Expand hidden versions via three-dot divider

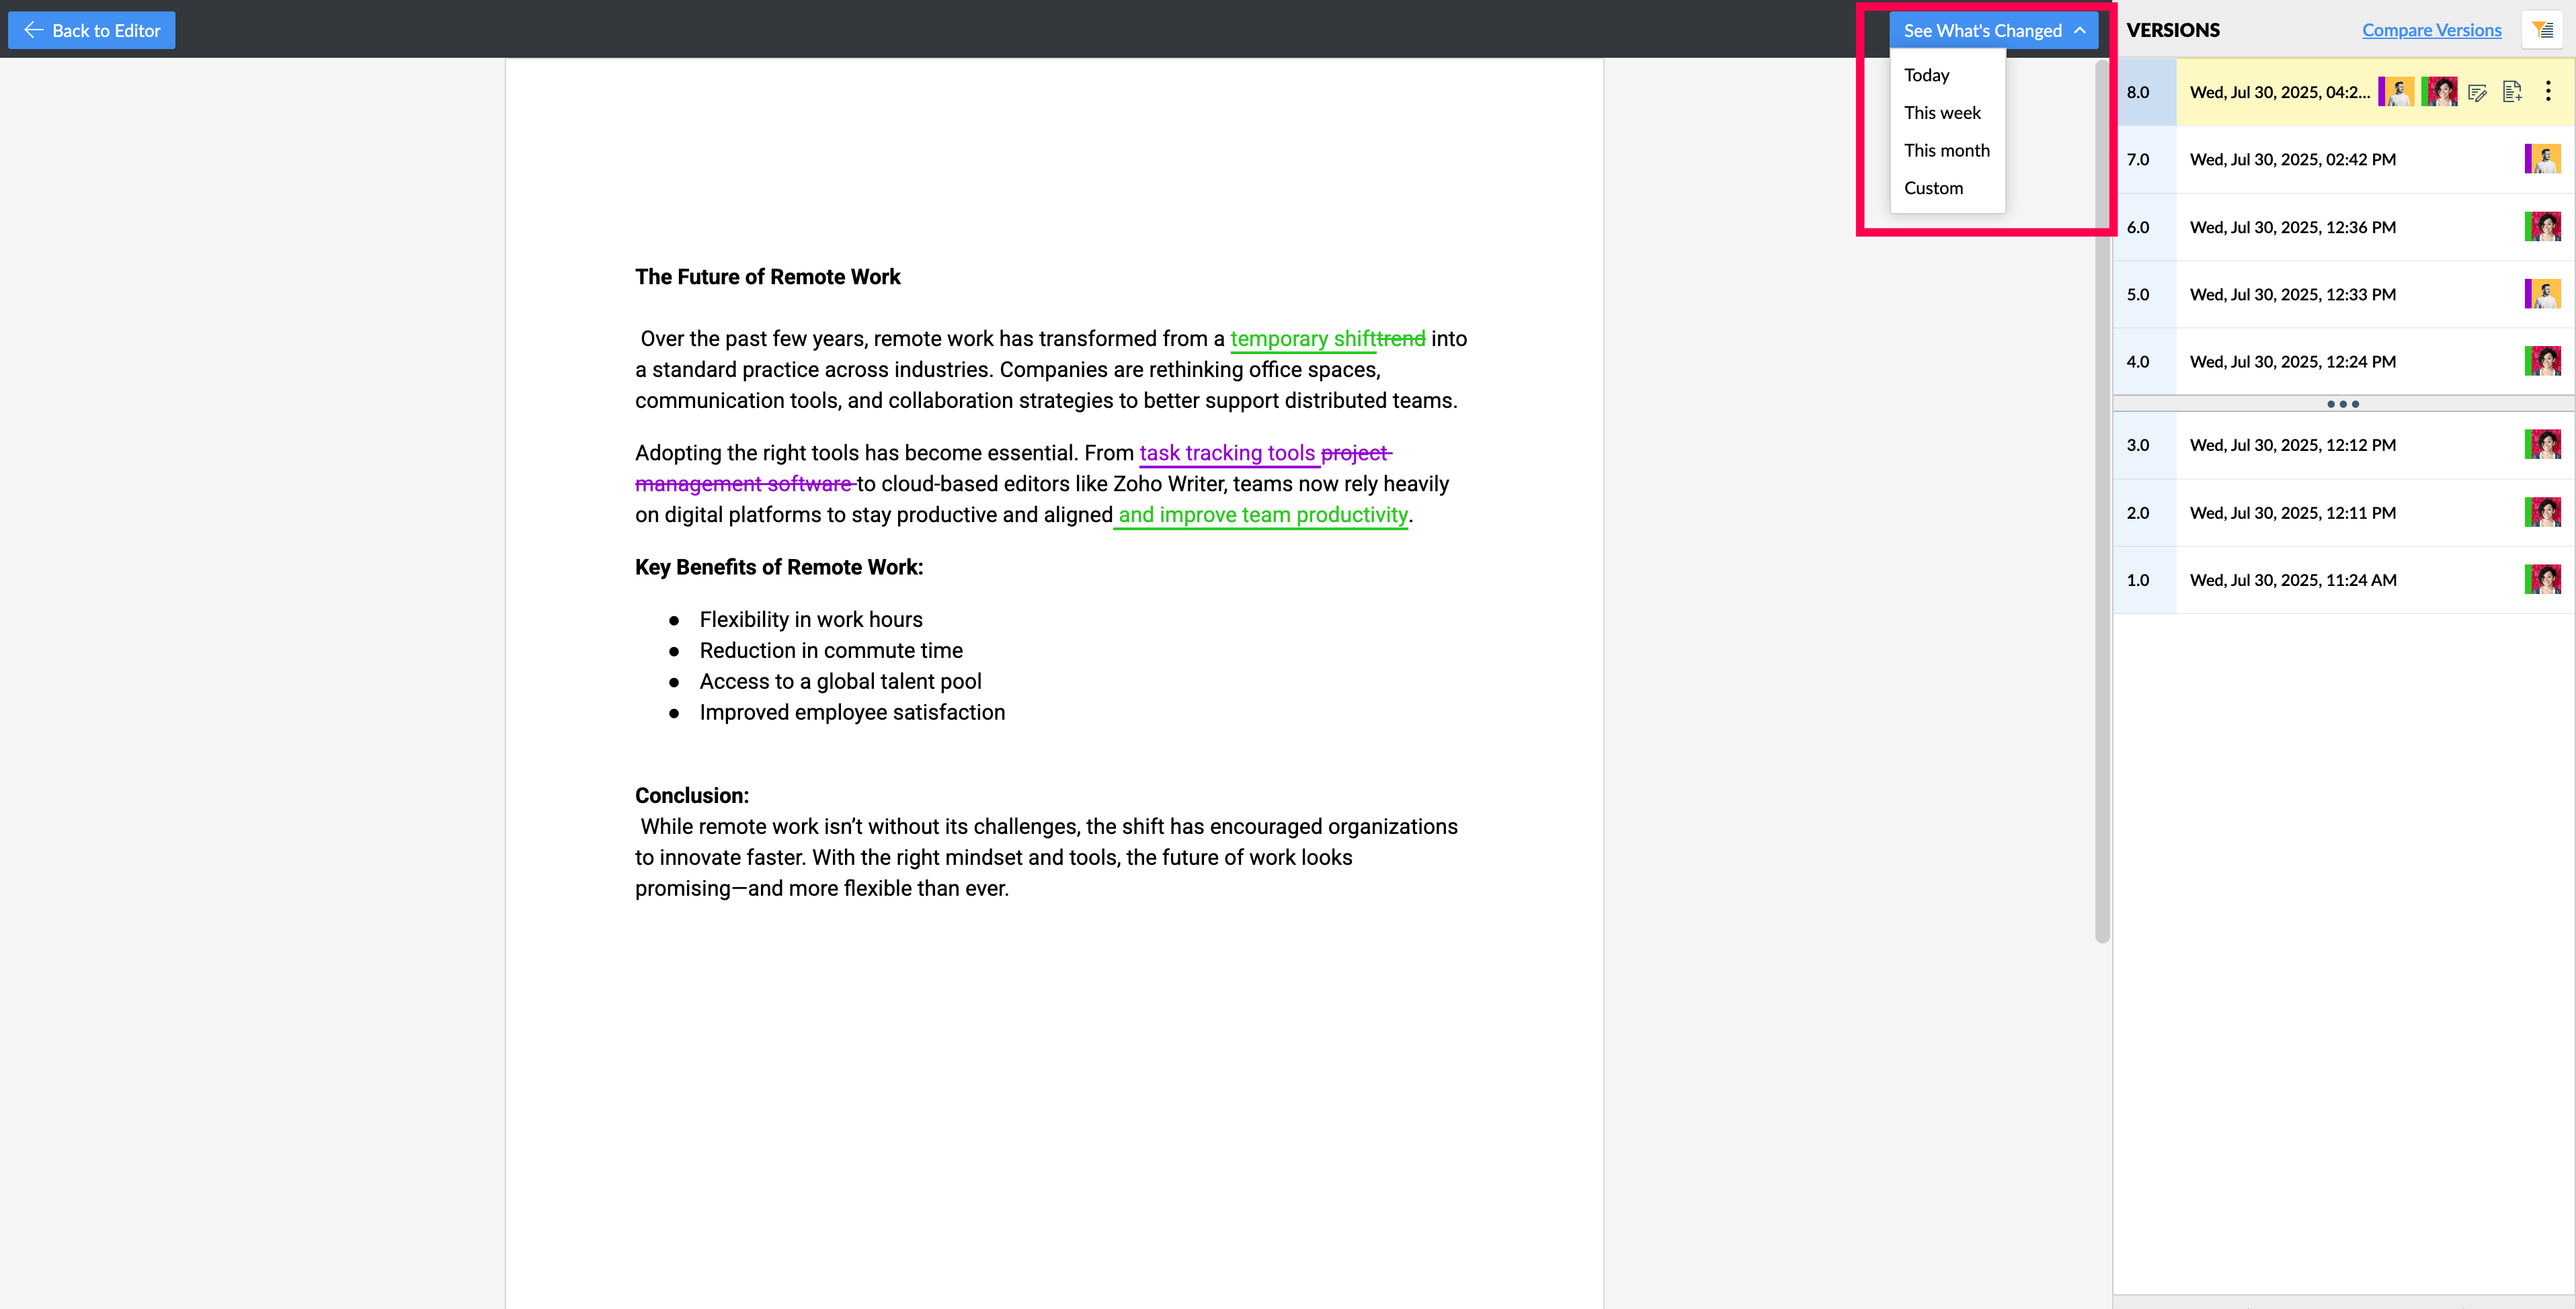(x=2343, y=404)
